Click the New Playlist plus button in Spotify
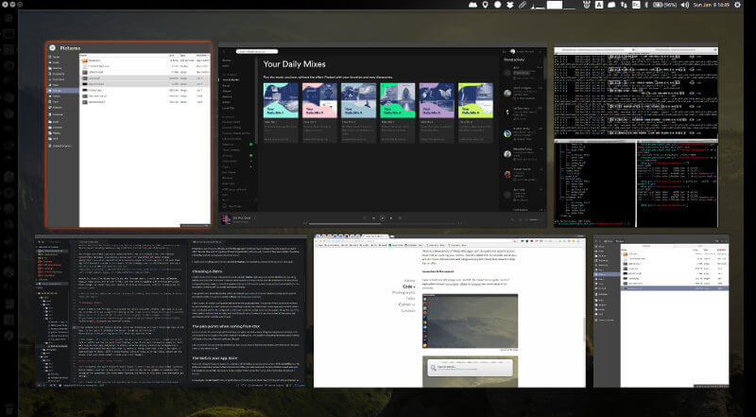This screenshot has height=417, width=756. 224,206
